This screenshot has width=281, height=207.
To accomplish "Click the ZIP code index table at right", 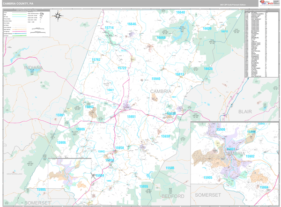I will click(x=261, y=44).
